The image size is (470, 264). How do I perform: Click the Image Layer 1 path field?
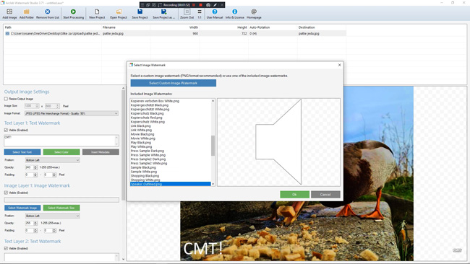(61, 199)
